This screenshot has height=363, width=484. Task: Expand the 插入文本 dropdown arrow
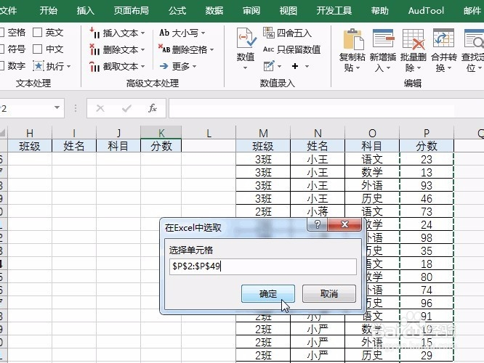[x=143, y=33]
